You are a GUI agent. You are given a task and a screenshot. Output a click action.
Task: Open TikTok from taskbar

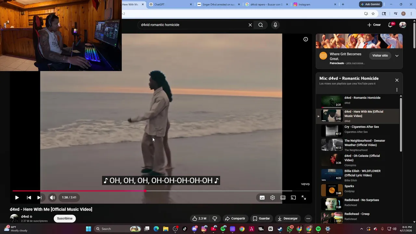[x=185, y=229]
